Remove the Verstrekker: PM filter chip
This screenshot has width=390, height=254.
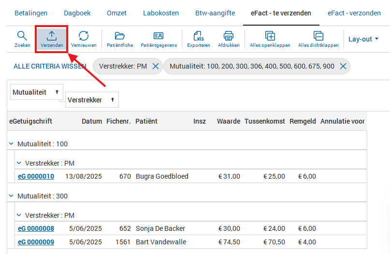[x=155, y=66]
